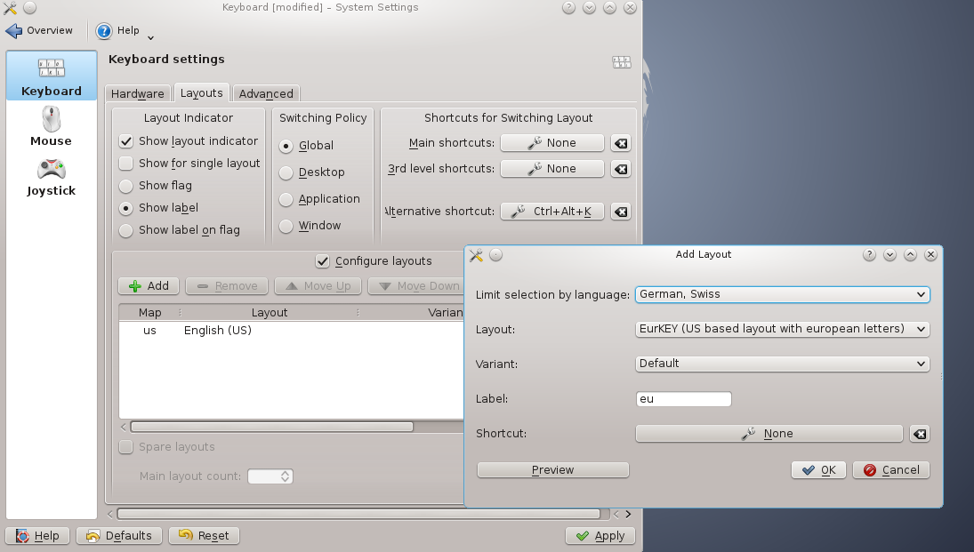Clear the 3rd level shortcuts binding
Viewport: 974px width, 552px height.
[x=621, y=169]
